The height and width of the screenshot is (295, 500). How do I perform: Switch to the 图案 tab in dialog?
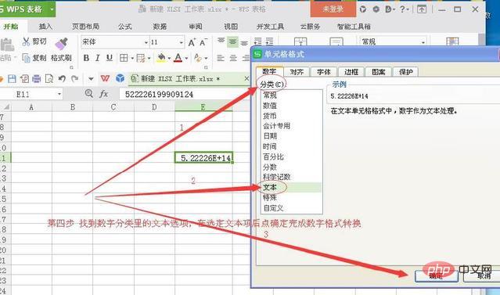[379, 72]
